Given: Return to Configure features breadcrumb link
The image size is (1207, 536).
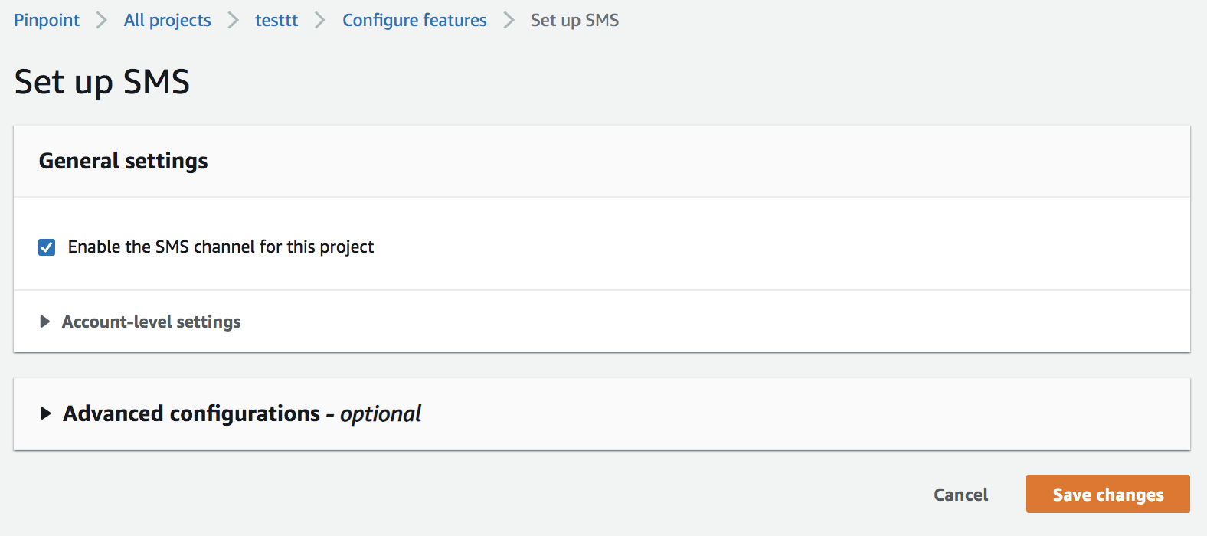Looking at the screenshot, I should (414, 21).
